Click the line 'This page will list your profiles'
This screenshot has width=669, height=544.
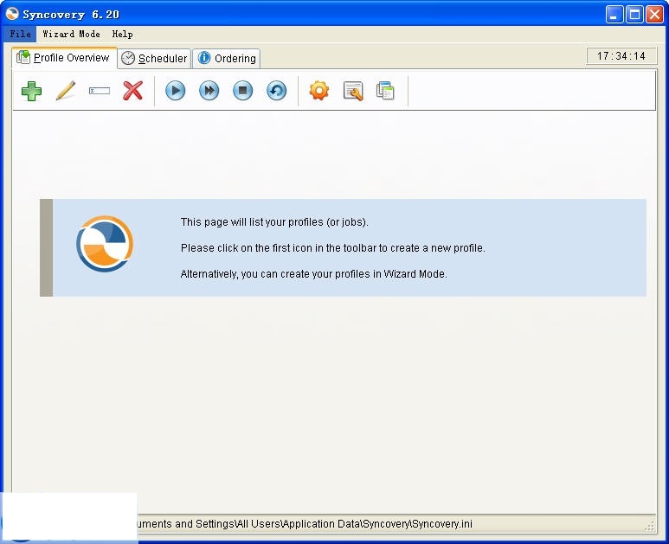pyautogui.click(x=274, y=222)
